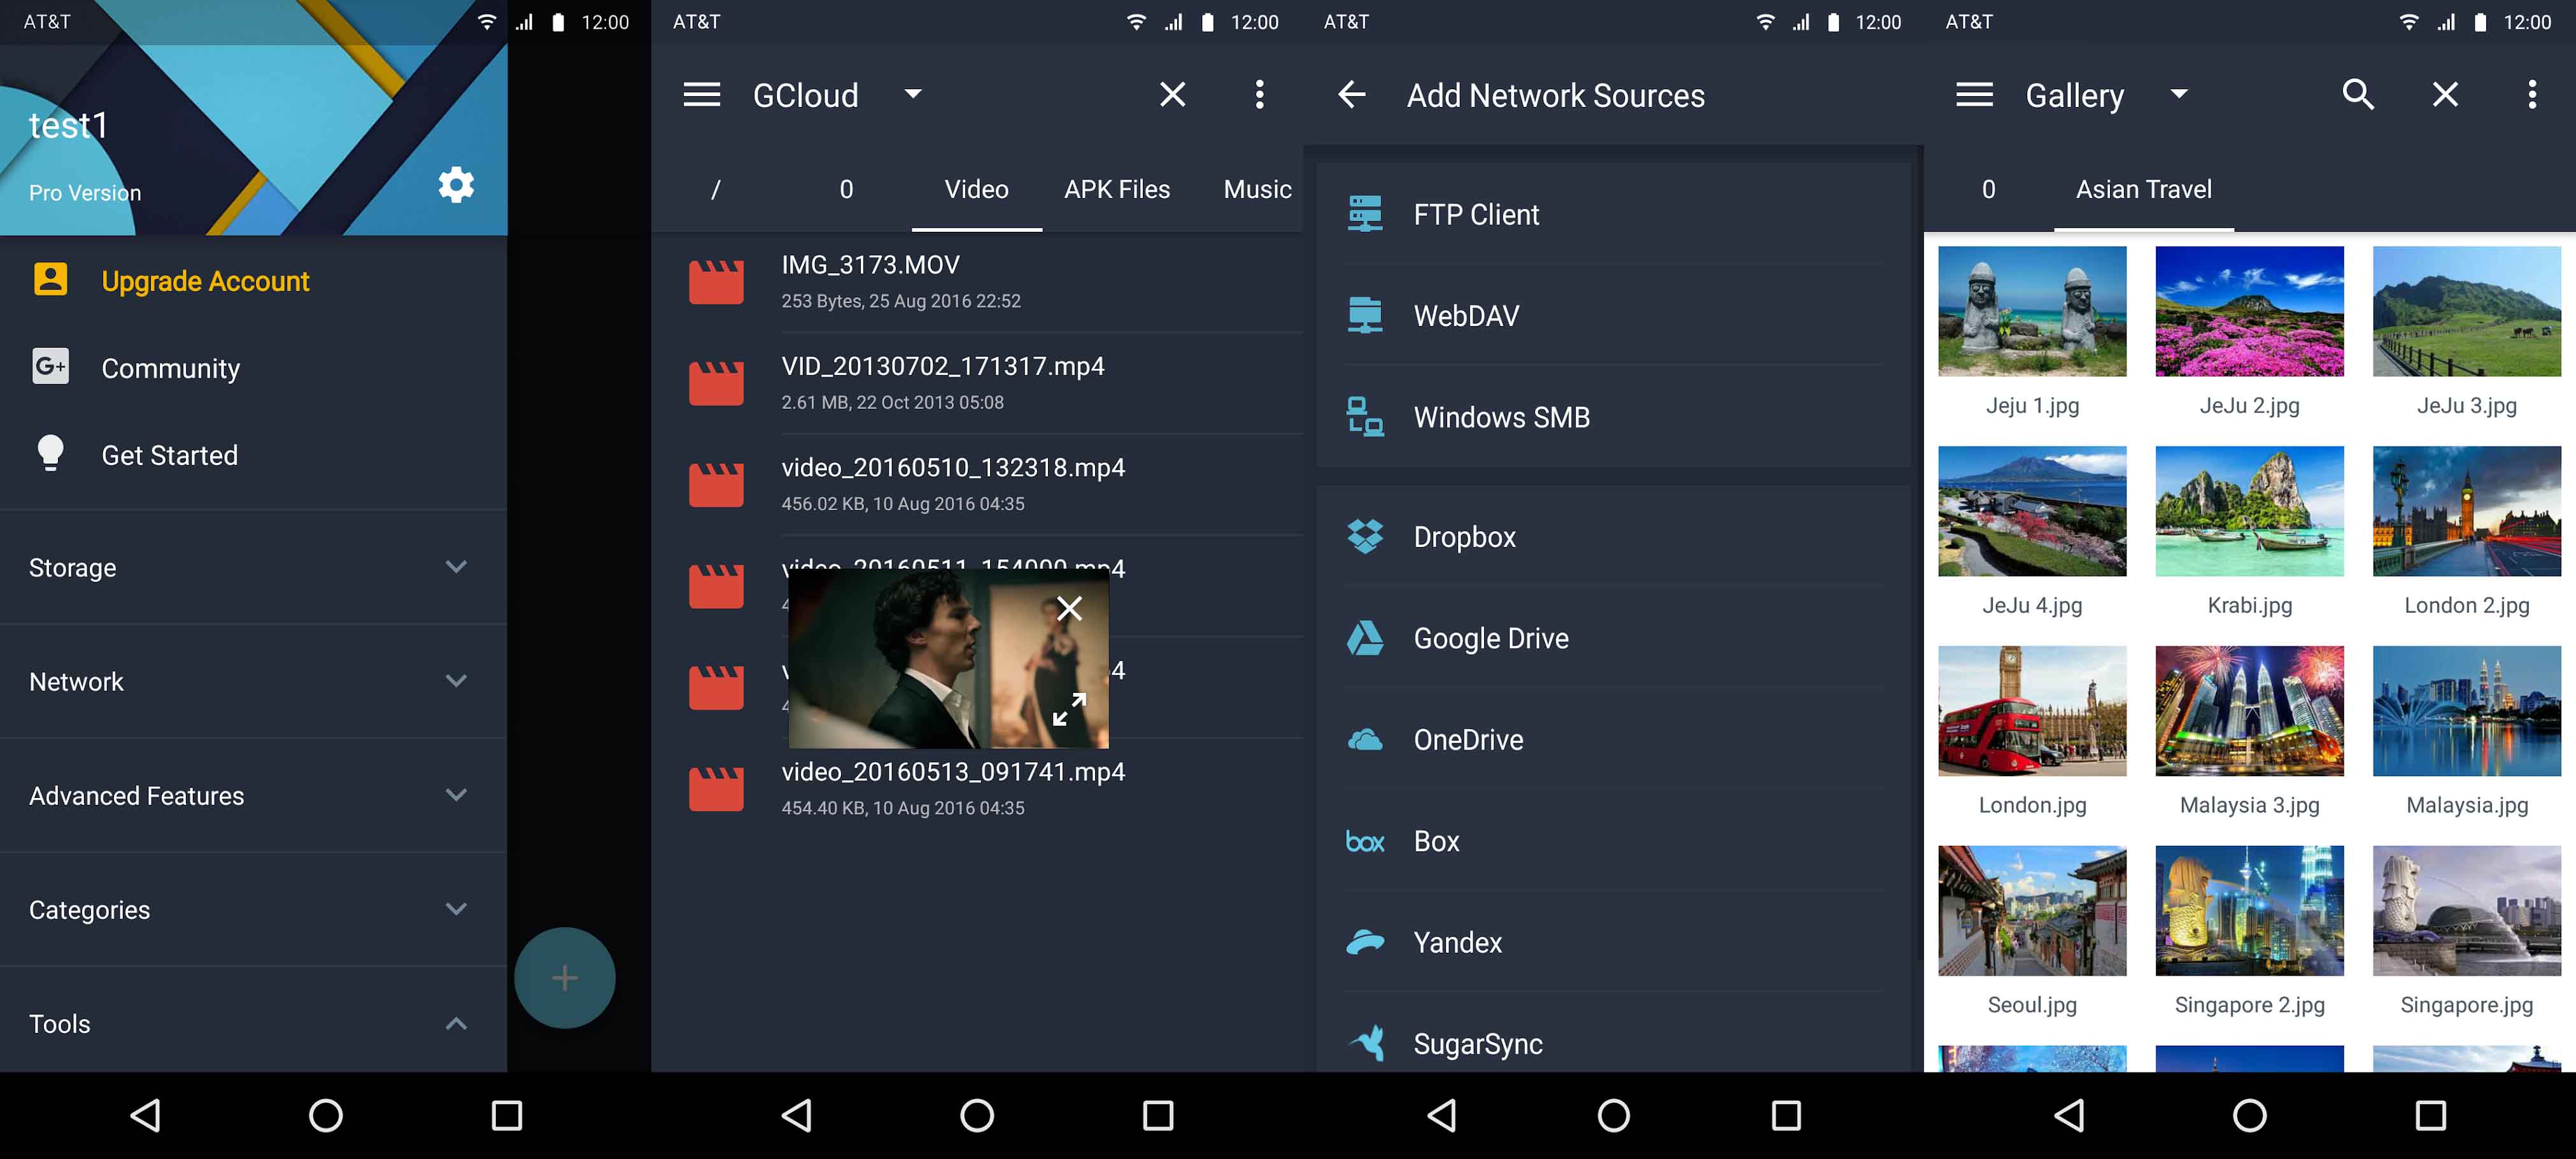Select the 0 tab in Gallery
The image size is (2576, 1159).
[1988, 189]
